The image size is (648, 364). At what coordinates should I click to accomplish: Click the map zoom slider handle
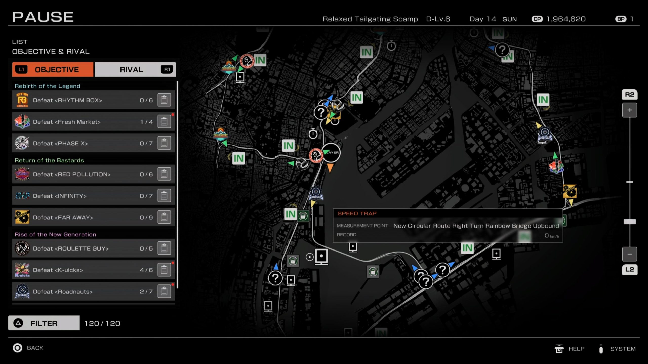click(x=630, y=222)
